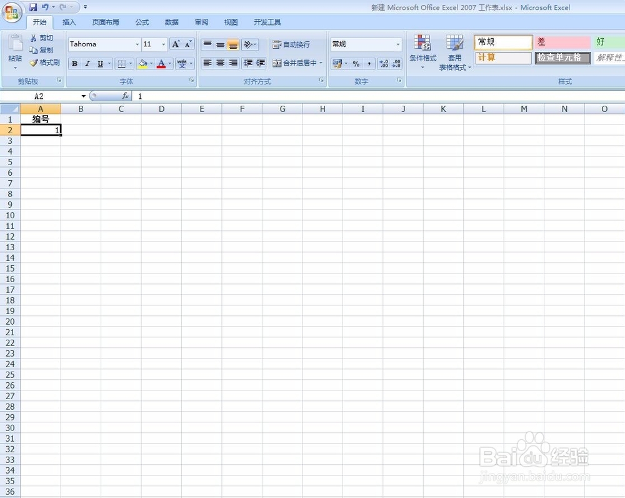This screenshot has height=498, width=625.
Task: Align text to top
Action: coord(207,44)
